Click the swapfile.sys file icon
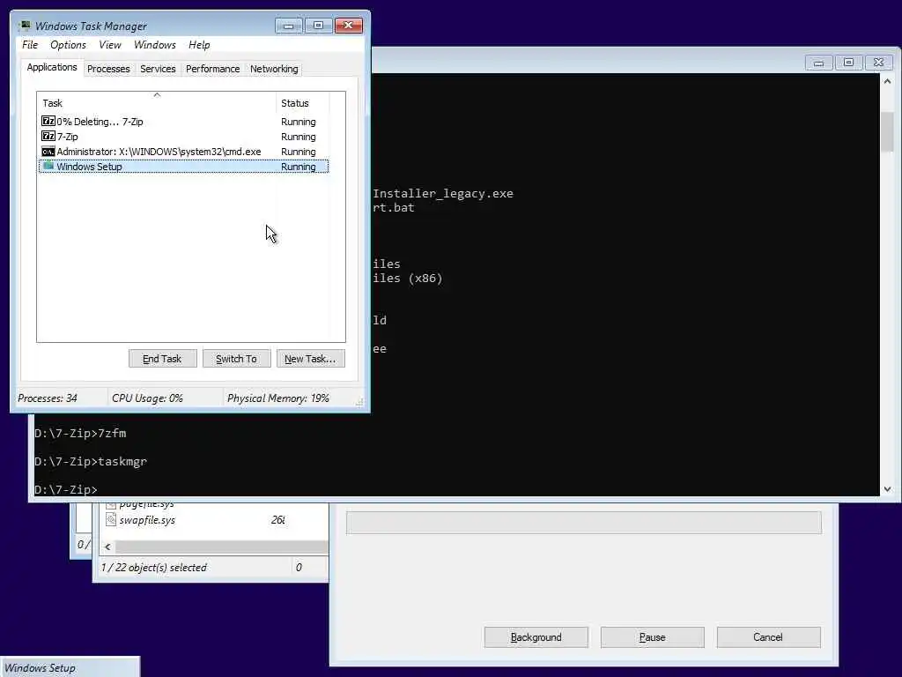902x677 pixels. point(111,520)
